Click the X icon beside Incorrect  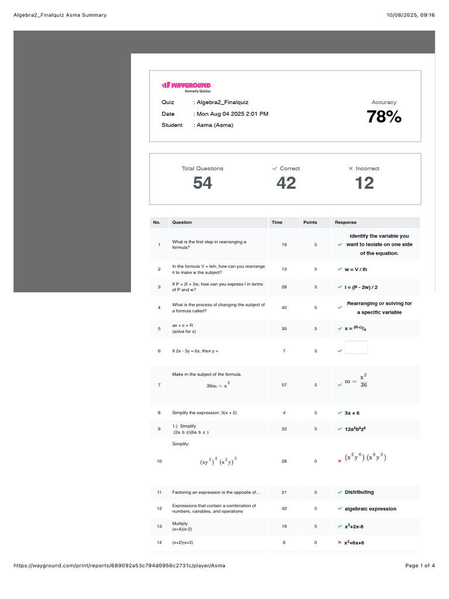click(x=351, y=168)
